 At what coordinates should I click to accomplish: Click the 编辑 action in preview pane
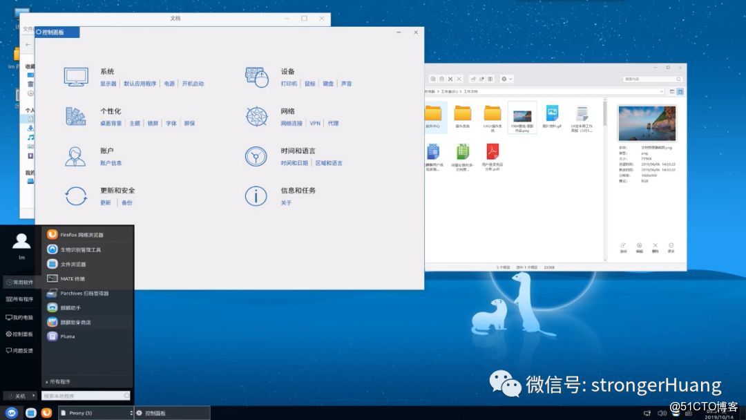640,248
